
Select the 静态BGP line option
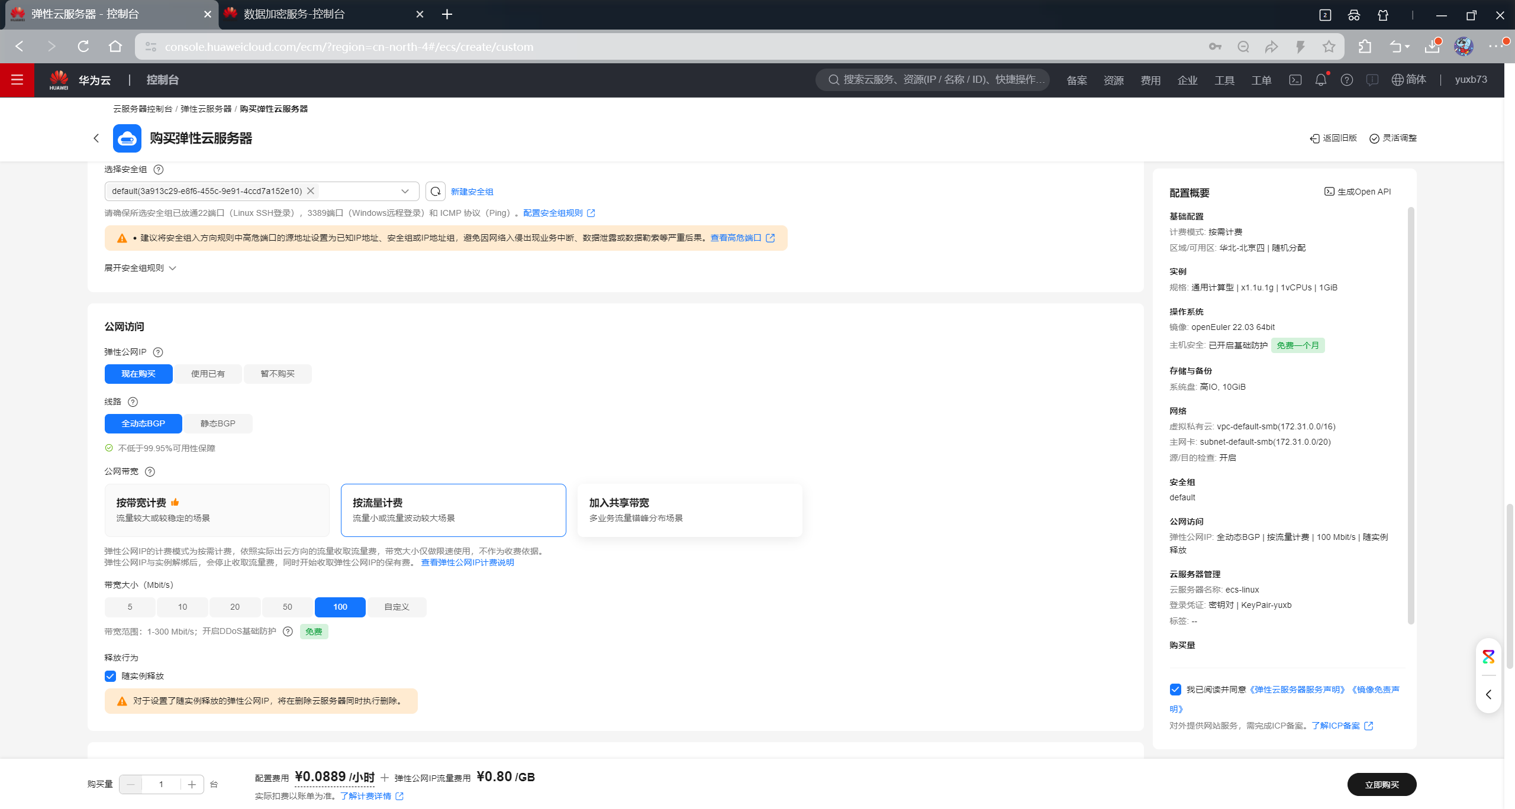point(218,423)
